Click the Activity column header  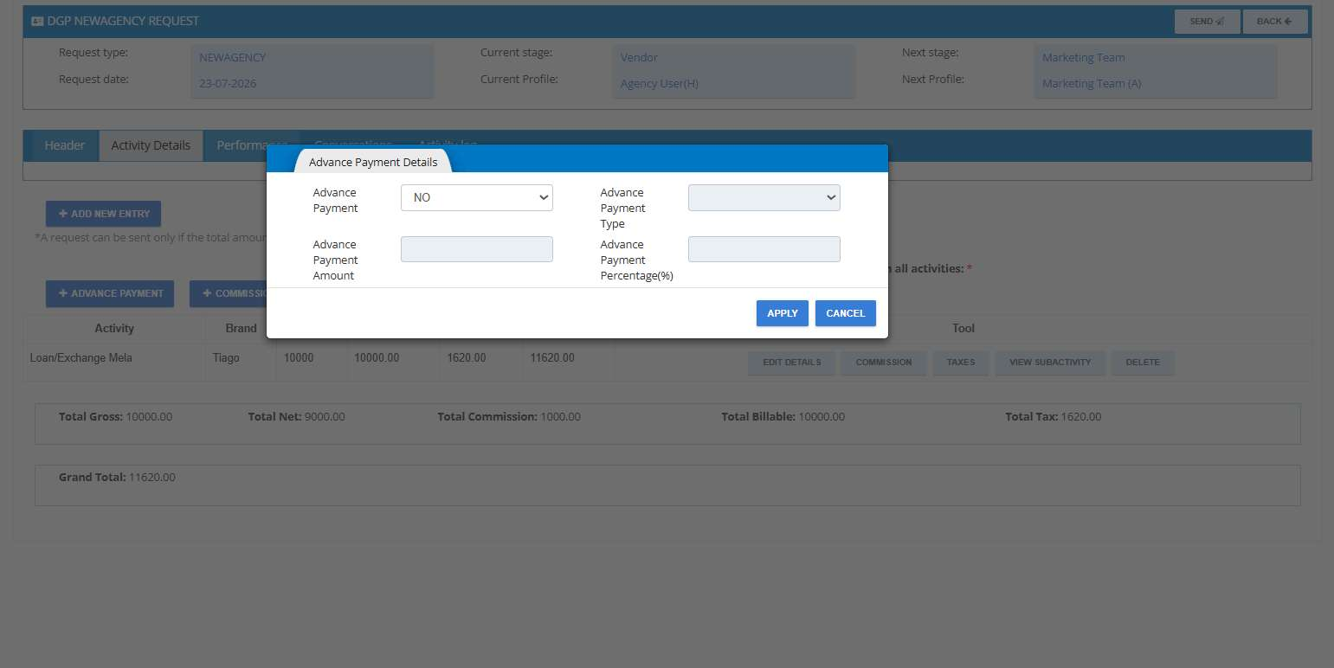114,329
